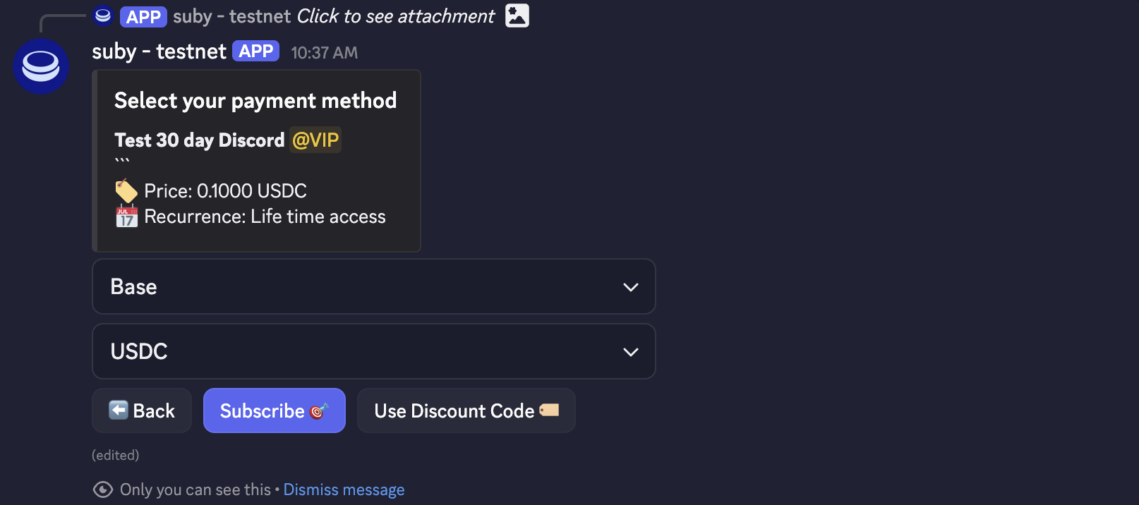Click the small suby avatar in reply preview
The image size is (1139, 505).
pos(103,16)
